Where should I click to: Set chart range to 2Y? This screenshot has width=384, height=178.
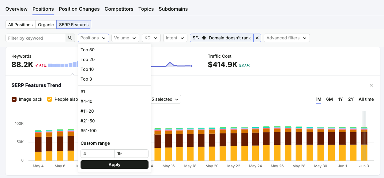[351, 99]
